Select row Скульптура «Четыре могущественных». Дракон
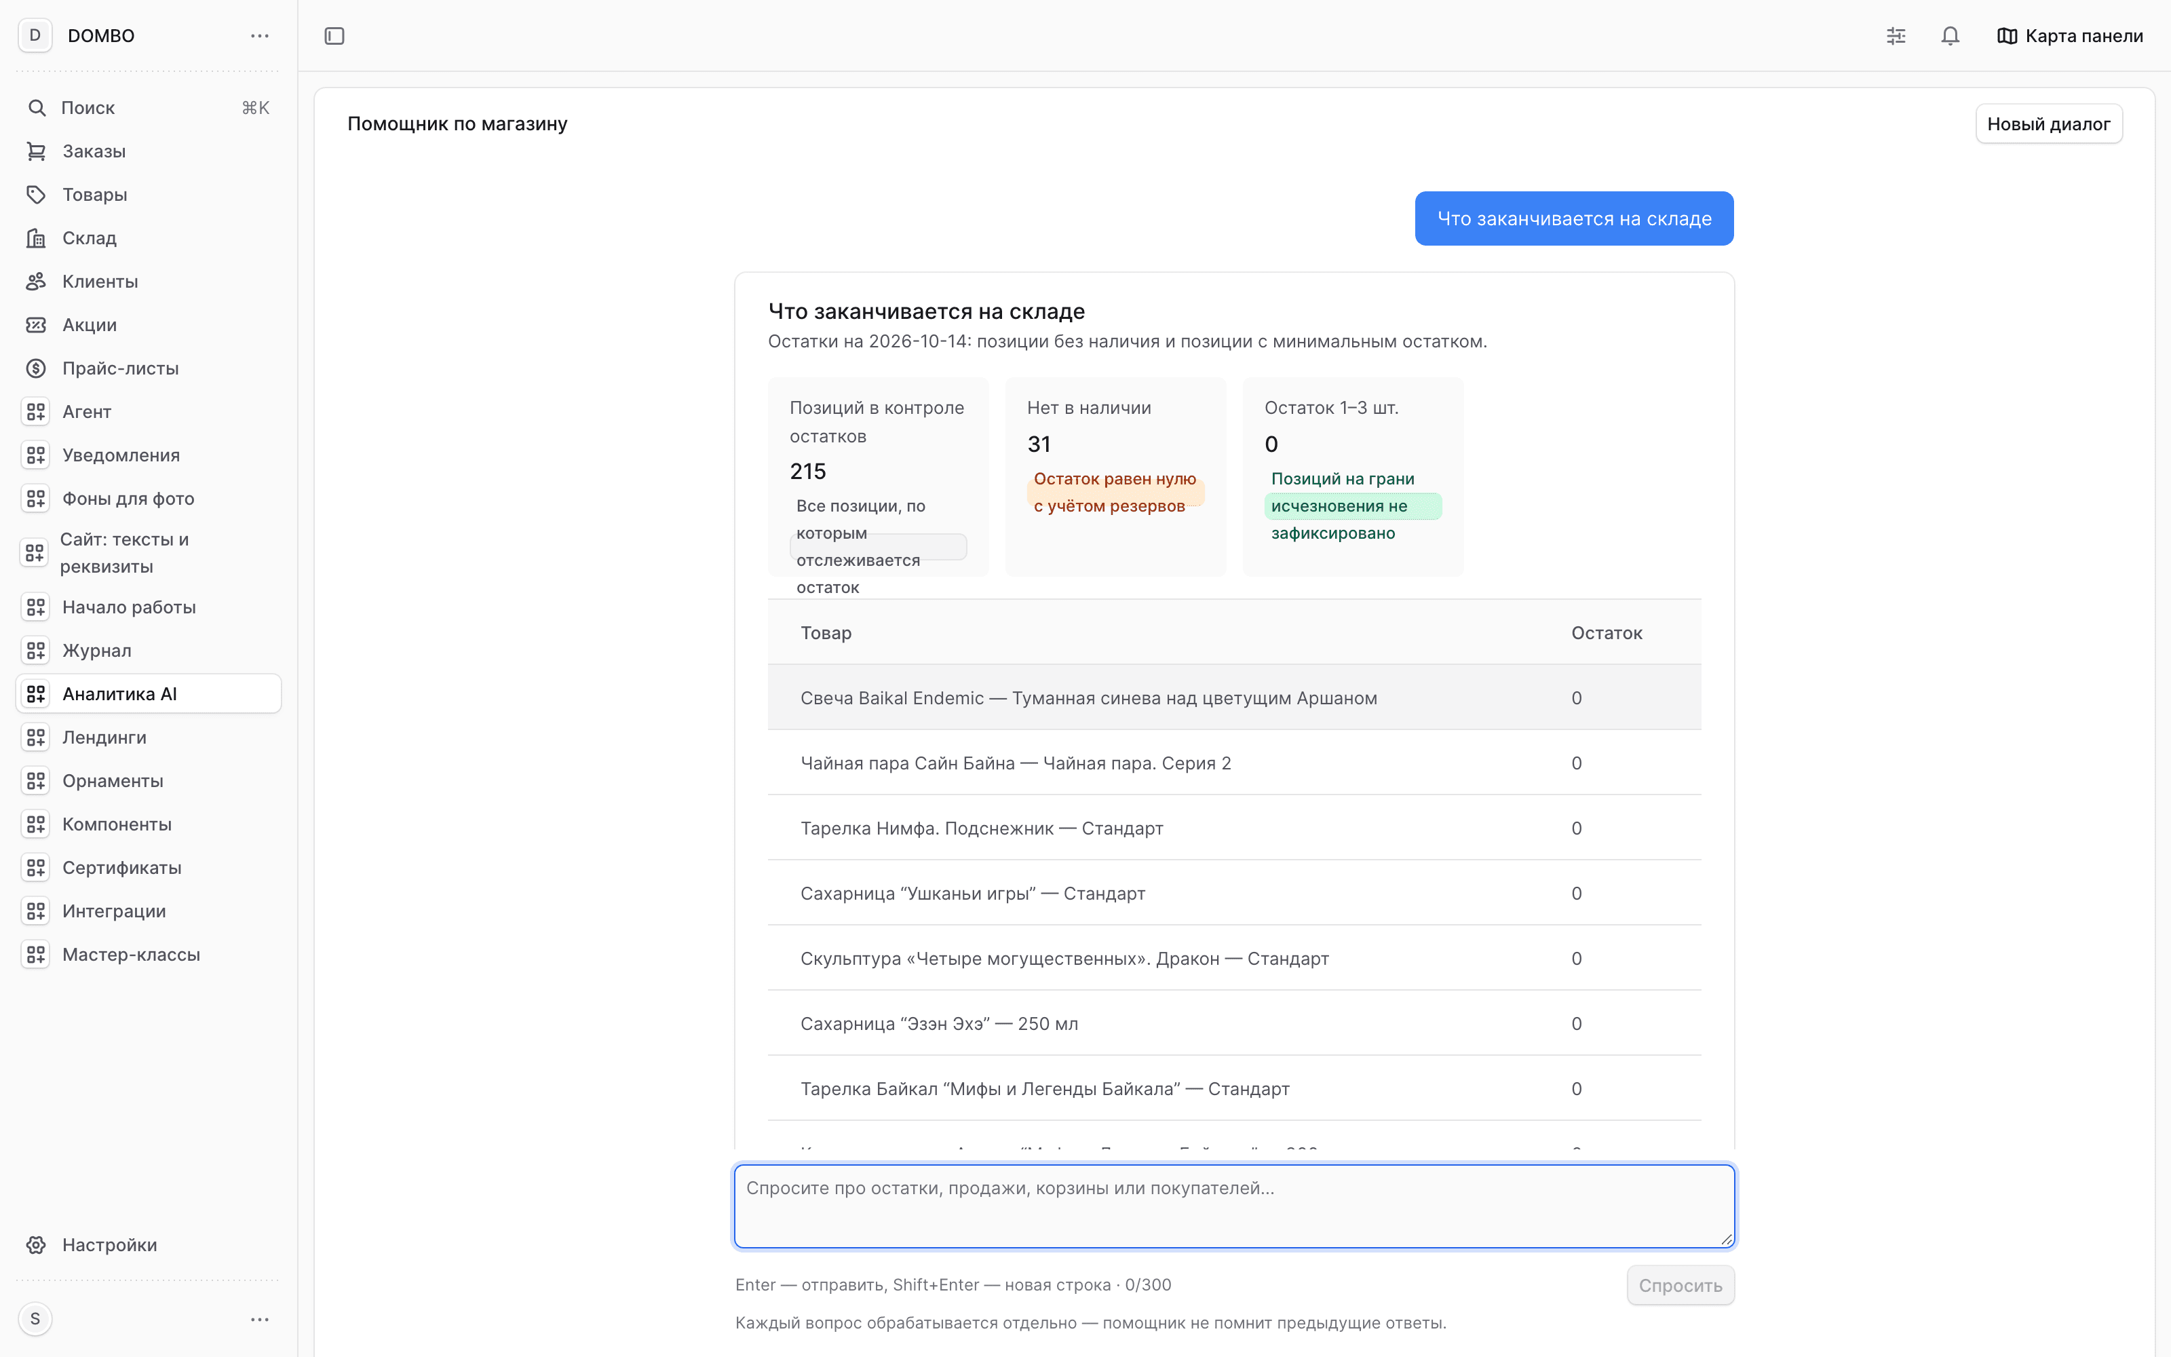The width and height of the screenshot is (2171, 1357). (1235, 959)
